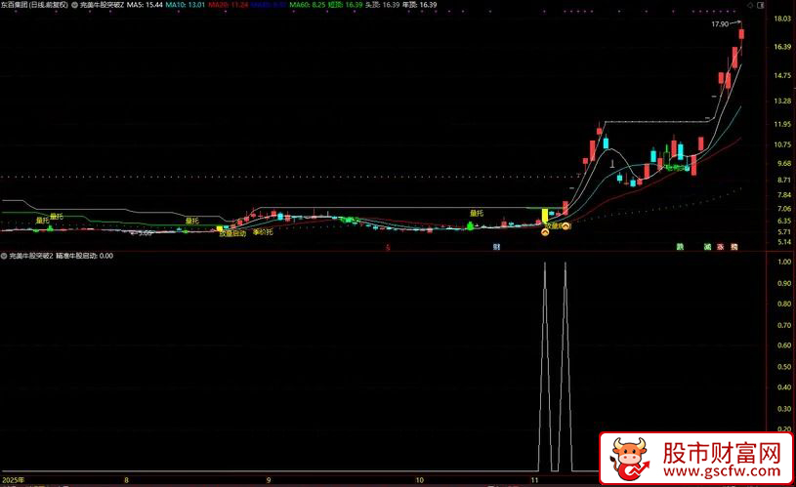
Task: Click the MA10: 13.01 indicator value
Action: pyautogui.click(x=186, y=5)
